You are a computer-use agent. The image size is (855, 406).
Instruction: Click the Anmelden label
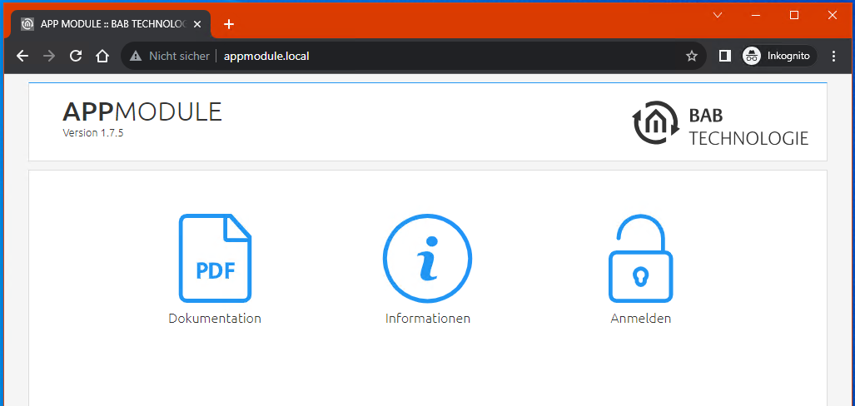click(641, 319)
